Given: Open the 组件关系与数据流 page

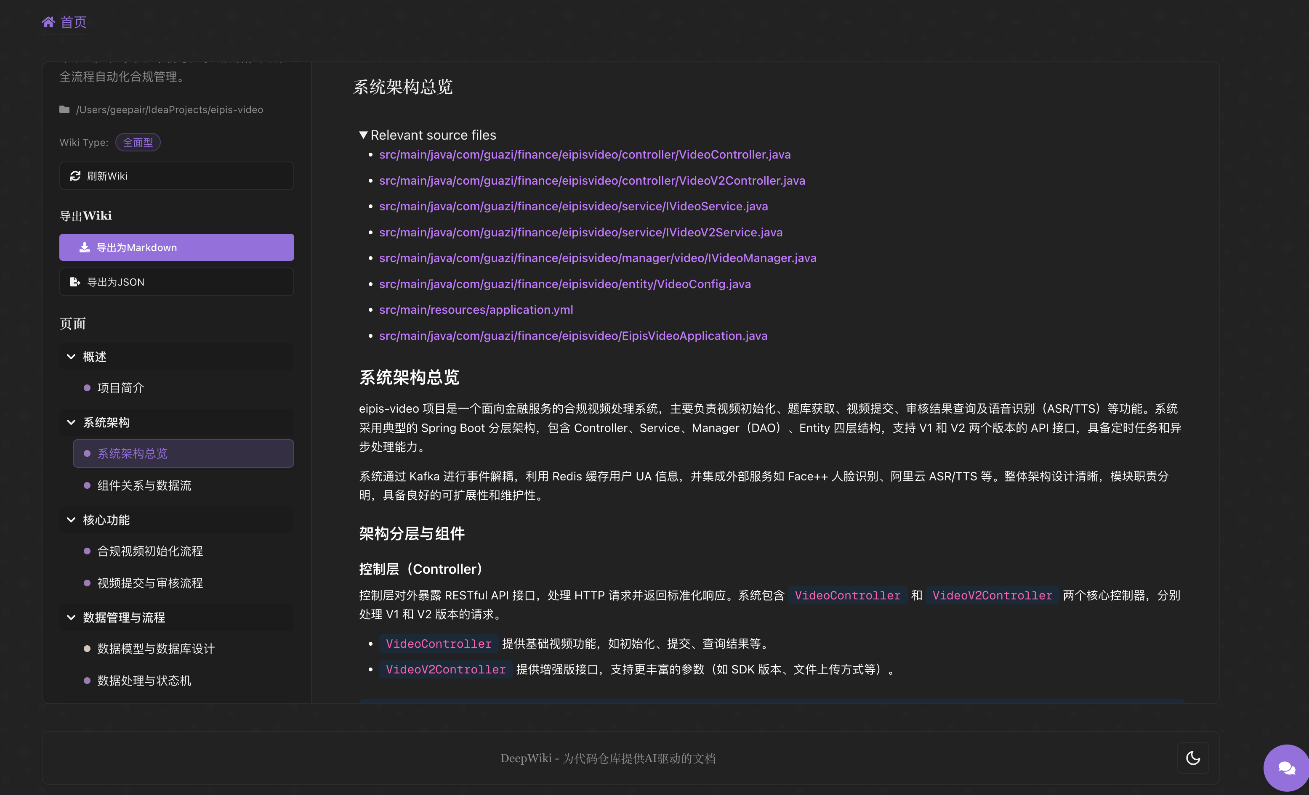Looking at the screenshot, I should [x=144, y=485].
